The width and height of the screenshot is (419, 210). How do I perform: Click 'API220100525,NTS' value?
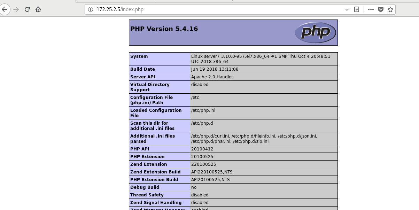coord(212,172)
